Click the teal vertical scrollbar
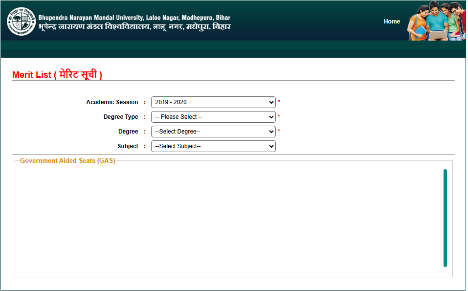Screen dimensions: 468x291 coord(445,218)
